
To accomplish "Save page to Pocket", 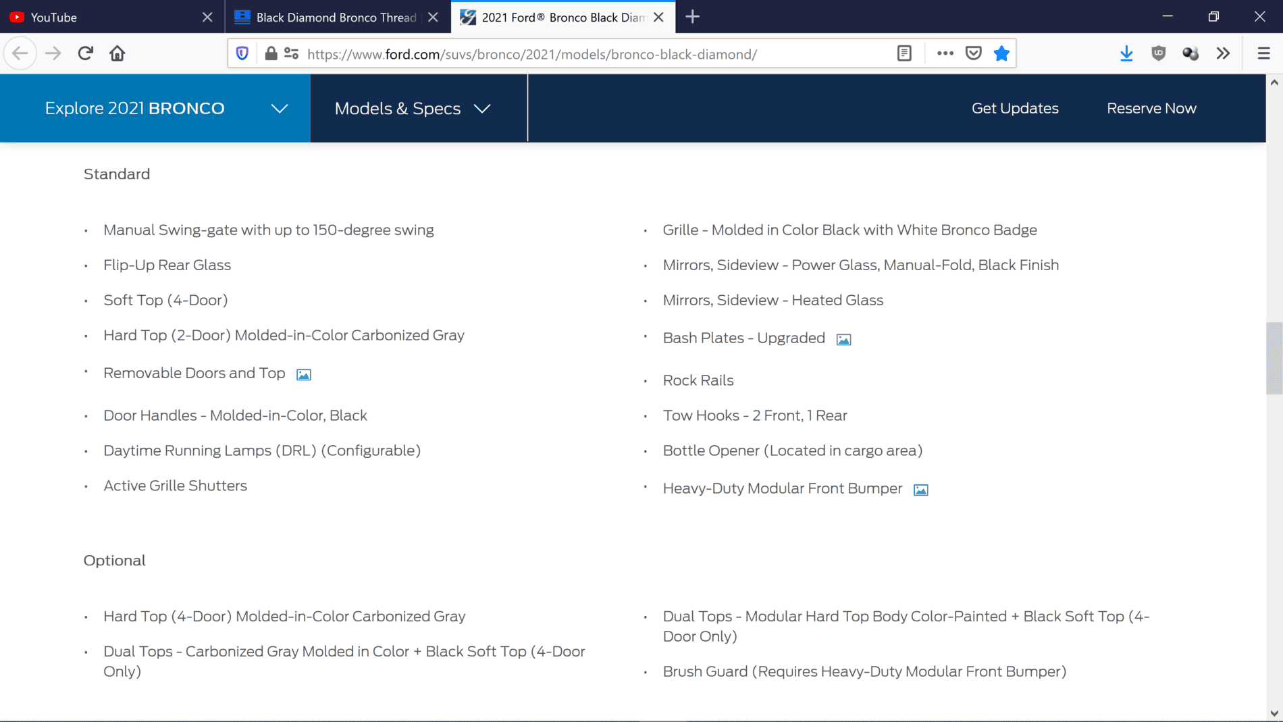I will point(973,53).
